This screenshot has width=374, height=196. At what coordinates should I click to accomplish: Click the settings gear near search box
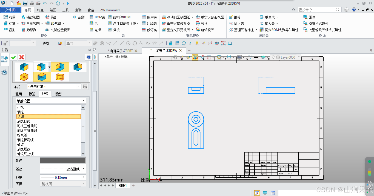(346, 10)
